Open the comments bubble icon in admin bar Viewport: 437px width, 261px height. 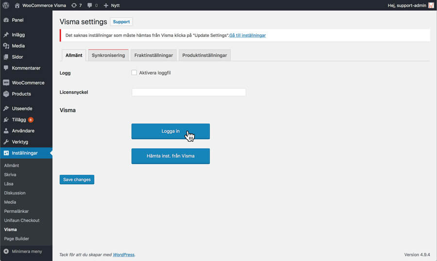(90, 5)
